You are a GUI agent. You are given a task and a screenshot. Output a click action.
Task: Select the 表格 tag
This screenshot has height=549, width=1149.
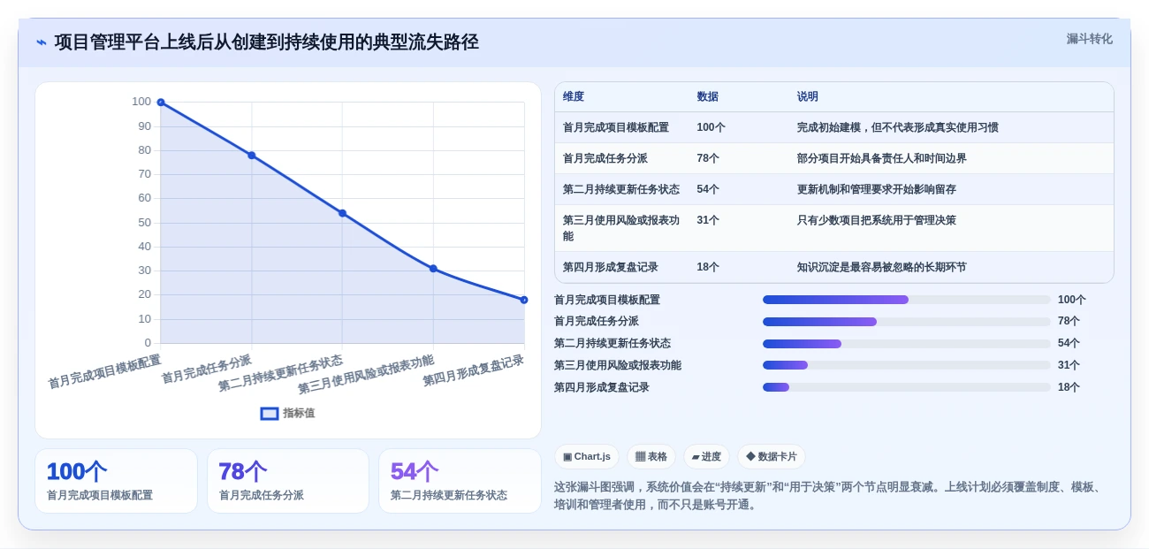click(x=651, y=456)
